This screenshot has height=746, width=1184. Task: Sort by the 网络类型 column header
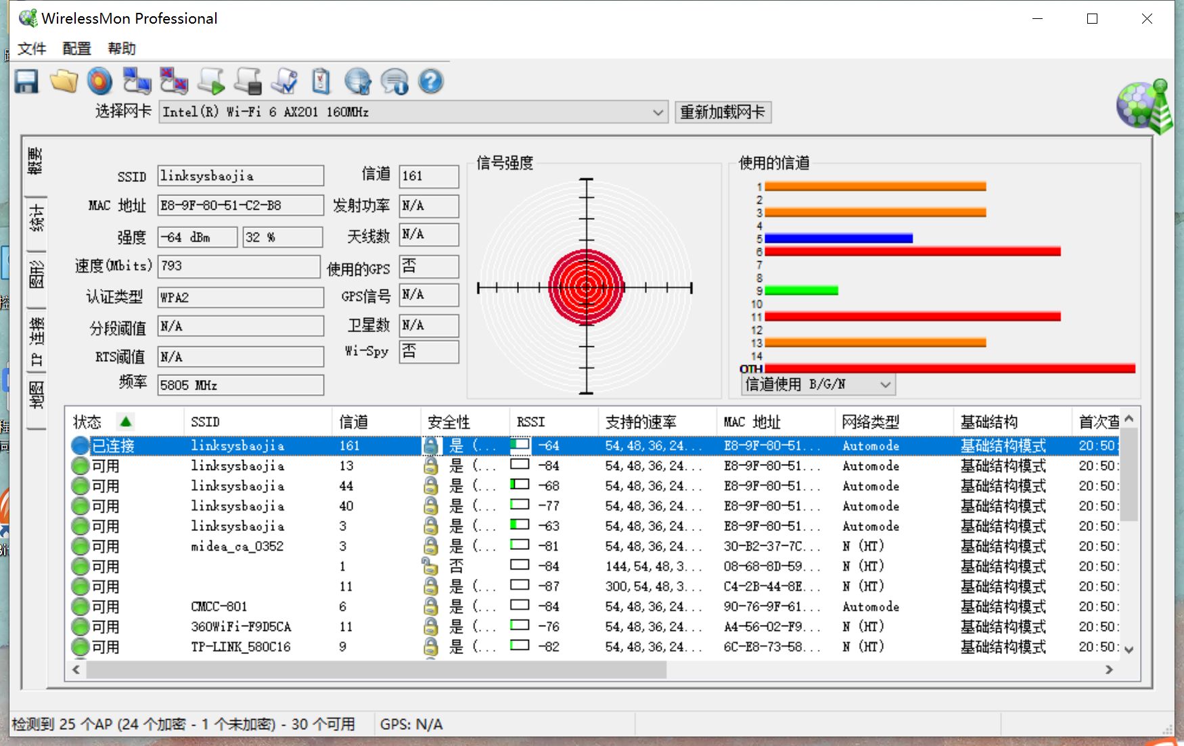894,422
